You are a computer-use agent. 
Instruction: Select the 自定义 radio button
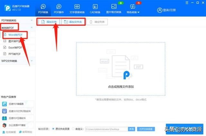73,129
